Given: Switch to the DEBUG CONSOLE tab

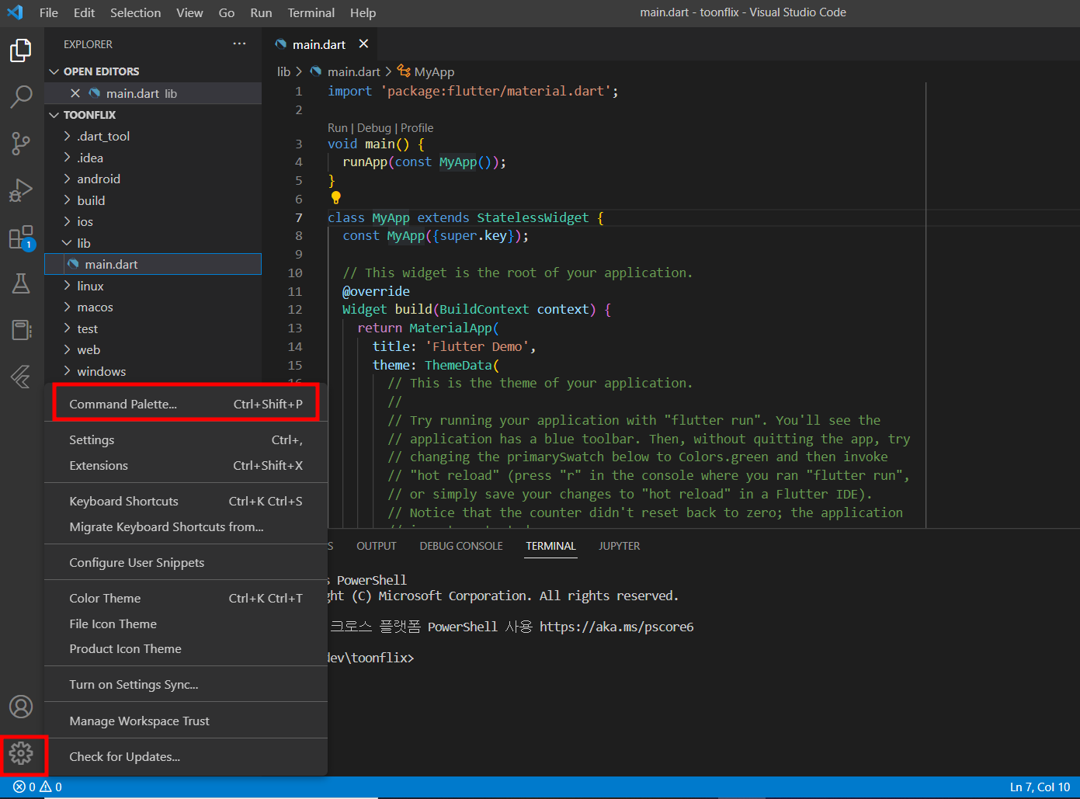Looking at the screenshot, I should (x=460, y=546).
